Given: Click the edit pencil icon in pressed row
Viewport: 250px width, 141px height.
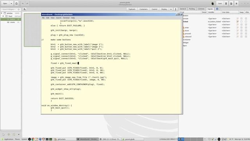Looking at the screenshot, I should tap(237, 34).
